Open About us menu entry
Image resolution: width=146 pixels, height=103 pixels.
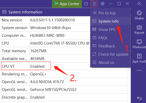pyautogui.click(x=110, y=63)
